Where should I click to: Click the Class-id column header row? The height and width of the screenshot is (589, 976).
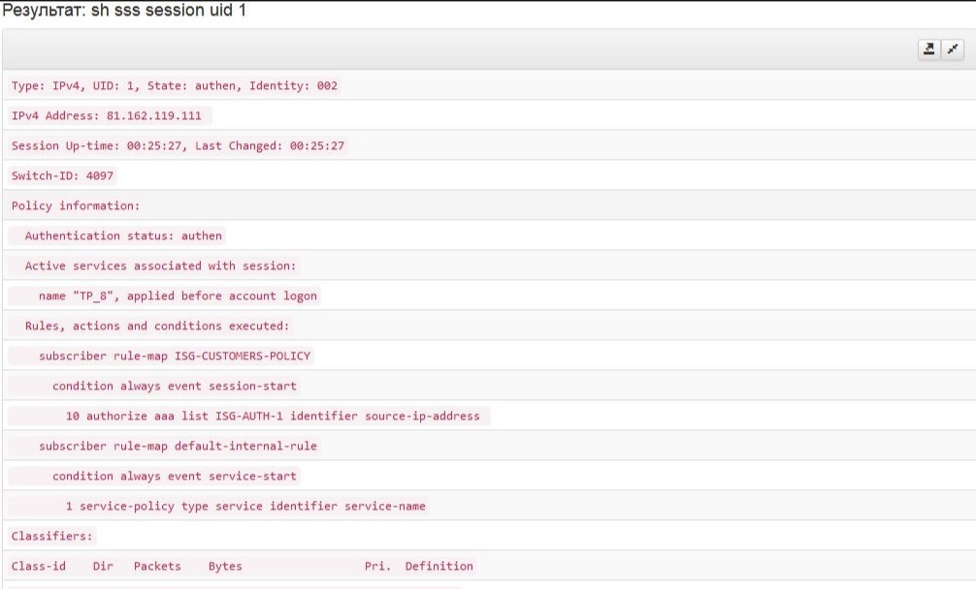tap(243, 566)
